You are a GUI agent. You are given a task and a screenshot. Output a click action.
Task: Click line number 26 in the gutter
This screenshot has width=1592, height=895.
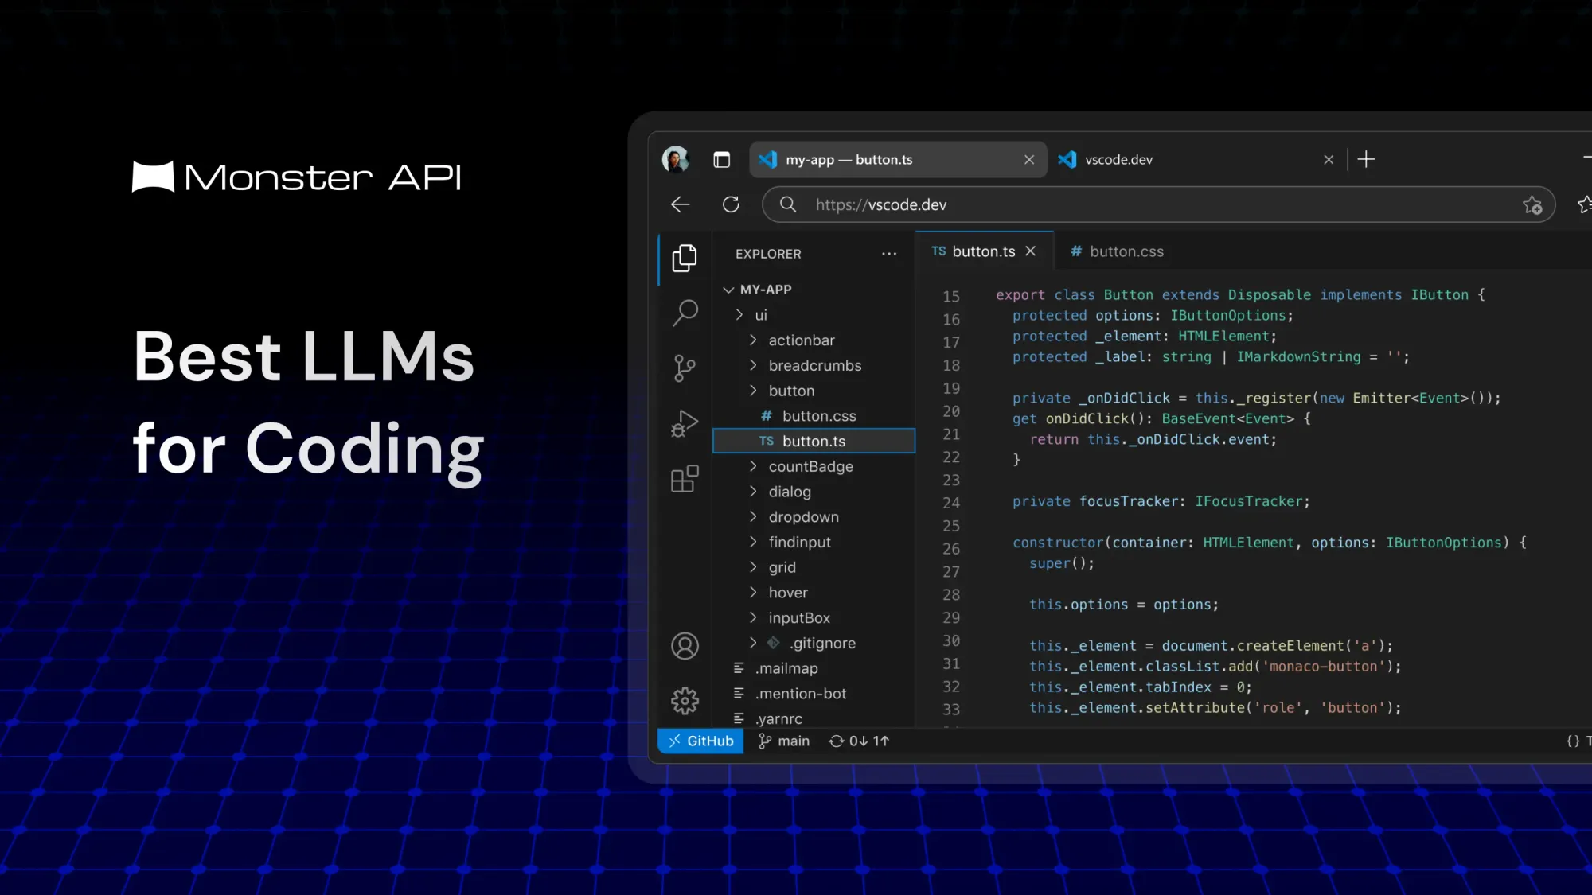(x=951, y=549)
